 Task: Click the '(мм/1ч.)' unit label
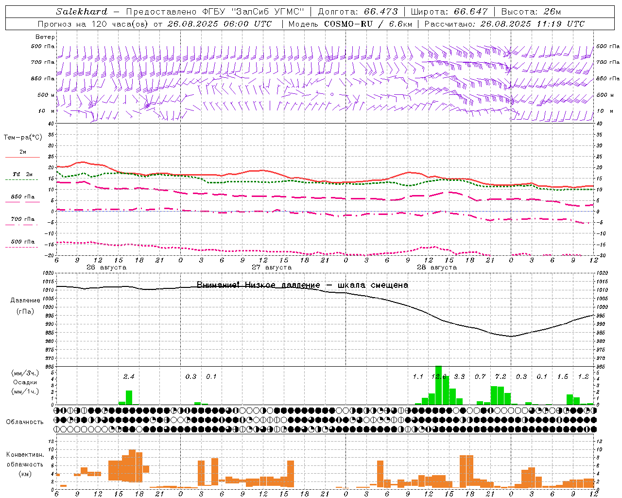24,391
